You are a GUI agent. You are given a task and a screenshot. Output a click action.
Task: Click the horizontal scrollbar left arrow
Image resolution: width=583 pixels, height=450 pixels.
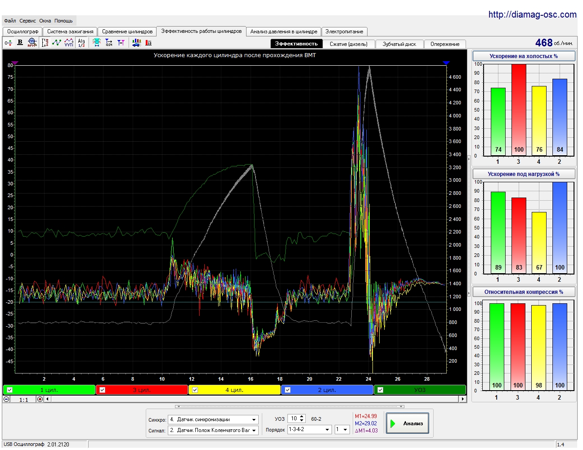tap(47, 399)
